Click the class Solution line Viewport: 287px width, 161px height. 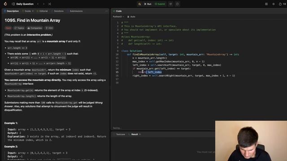pyautogui.click(x=132, y=51)
